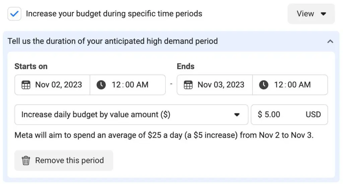Click the dropdown arrow for budget increase type

pos(237,115)
